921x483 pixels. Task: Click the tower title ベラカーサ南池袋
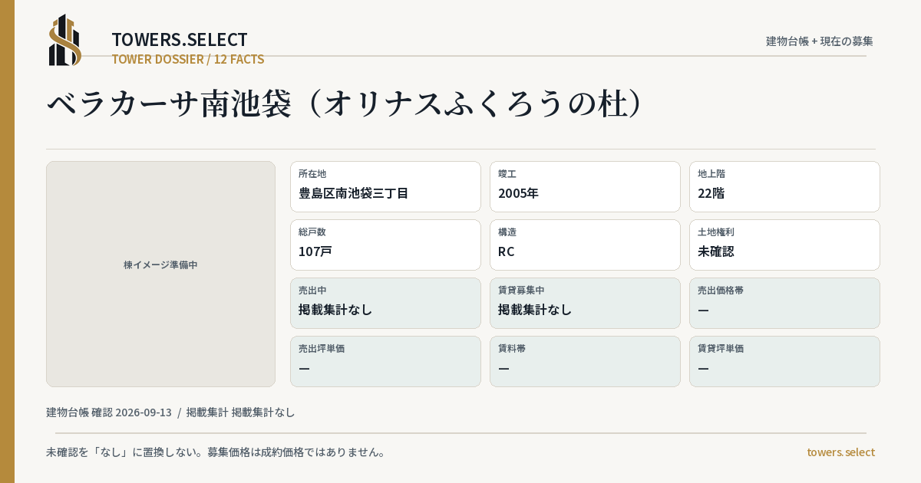click(x=345, y=104)
